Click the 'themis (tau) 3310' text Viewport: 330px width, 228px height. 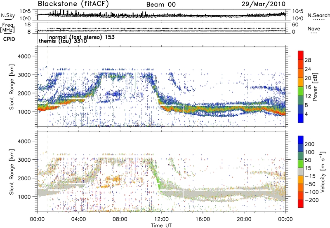point(63,41)
